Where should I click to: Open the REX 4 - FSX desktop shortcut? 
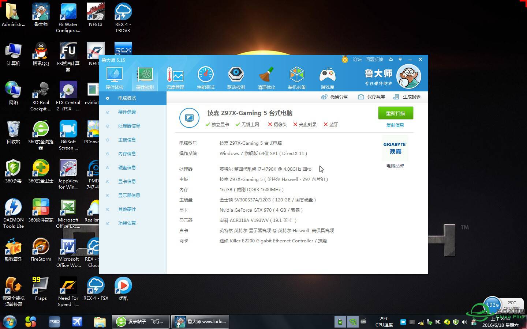(x=96, y=288)
